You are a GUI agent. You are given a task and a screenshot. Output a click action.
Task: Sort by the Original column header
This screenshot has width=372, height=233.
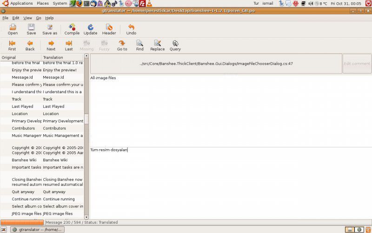click(x=20, y=57)
